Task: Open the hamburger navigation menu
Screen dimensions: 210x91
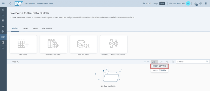Action: tap(3, 3)
